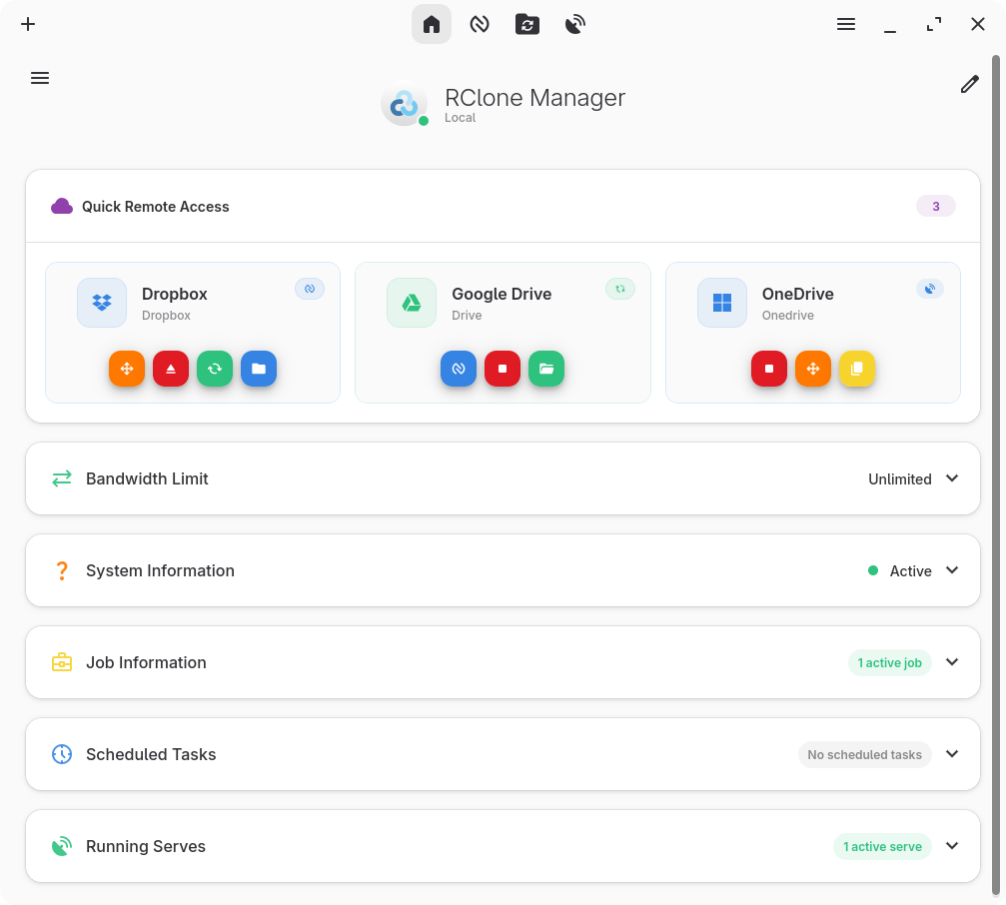The width and height of the screenshot is (1006, 905).
Task: Click the yellow copy icon on OneDrive
Action: [x=857, y=369]
